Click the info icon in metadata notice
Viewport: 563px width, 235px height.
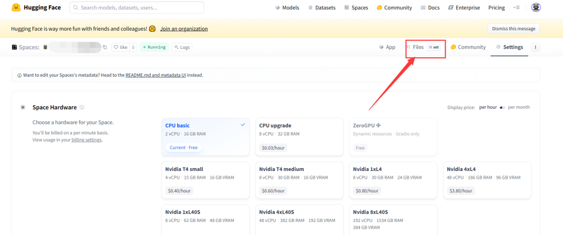coord(19,76)
